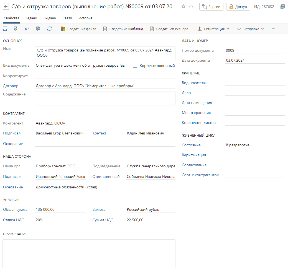Screen dimensions: 288x270
Task: Click into the Примечание text area
Action: tap(89, 253)
